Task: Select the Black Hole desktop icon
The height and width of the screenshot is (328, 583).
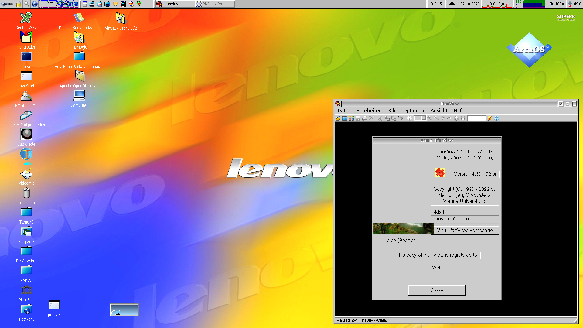Action: click(x=26, y=137)
